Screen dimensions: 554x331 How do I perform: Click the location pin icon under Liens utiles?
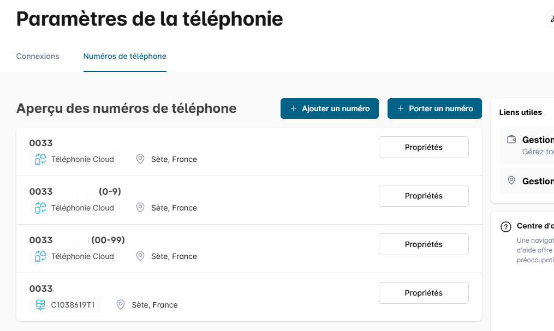pos(511,180)
